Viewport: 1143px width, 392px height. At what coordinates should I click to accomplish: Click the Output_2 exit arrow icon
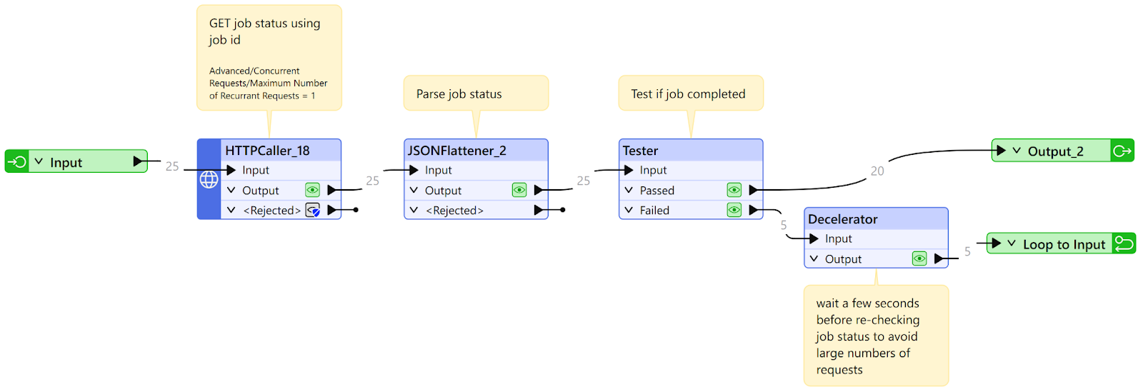point(1122,151)
